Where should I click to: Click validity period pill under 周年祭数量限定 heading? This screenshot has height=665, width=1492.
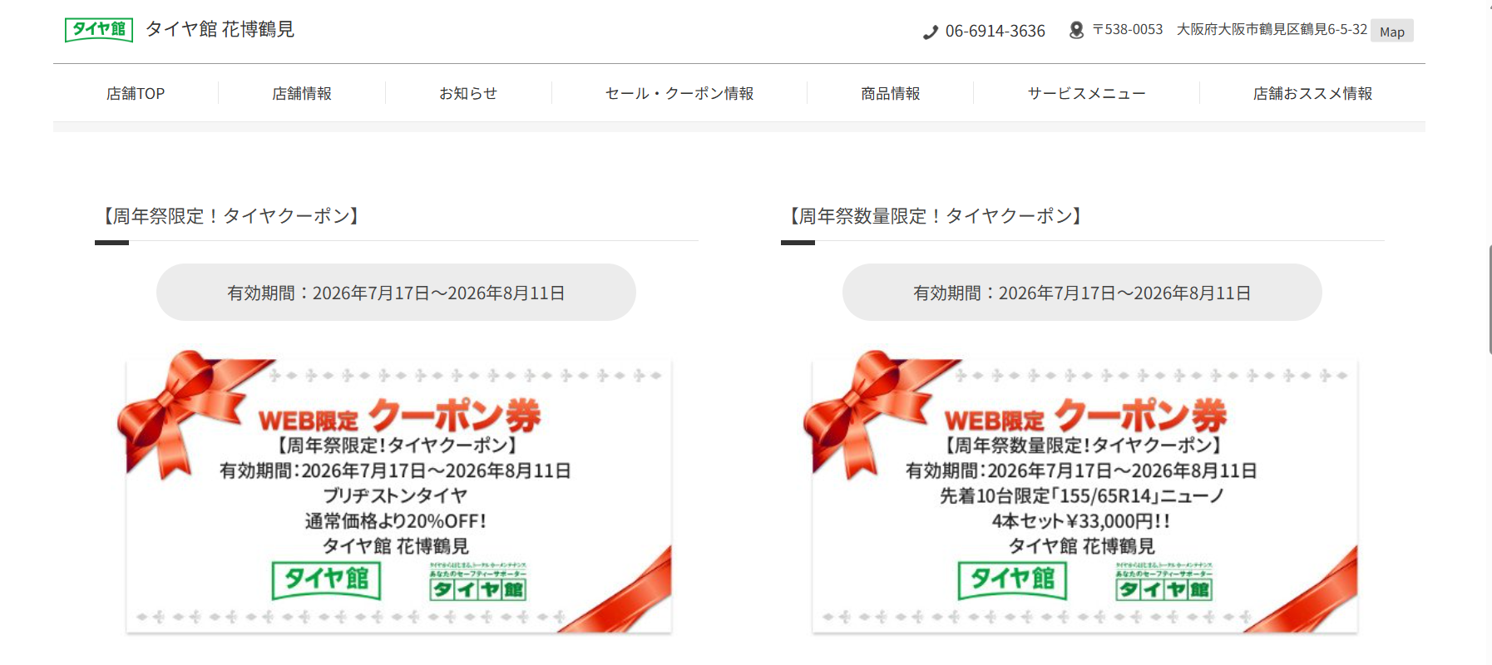tap(1082, 293)
